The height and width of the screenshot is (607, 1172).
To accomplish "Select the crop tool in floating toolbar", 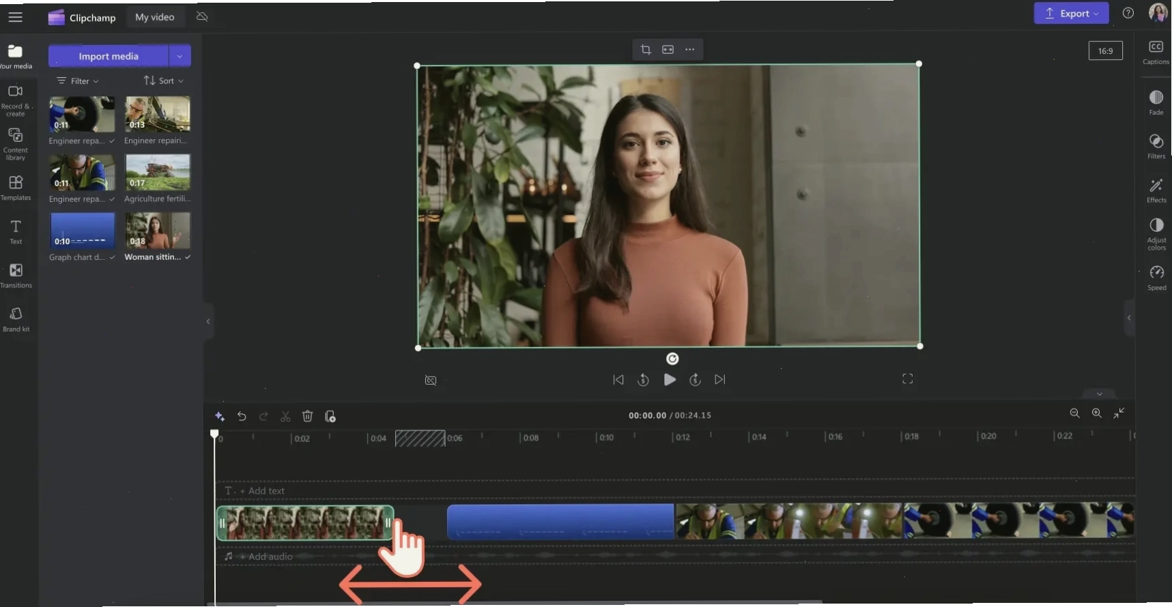I will click(646, 49).
